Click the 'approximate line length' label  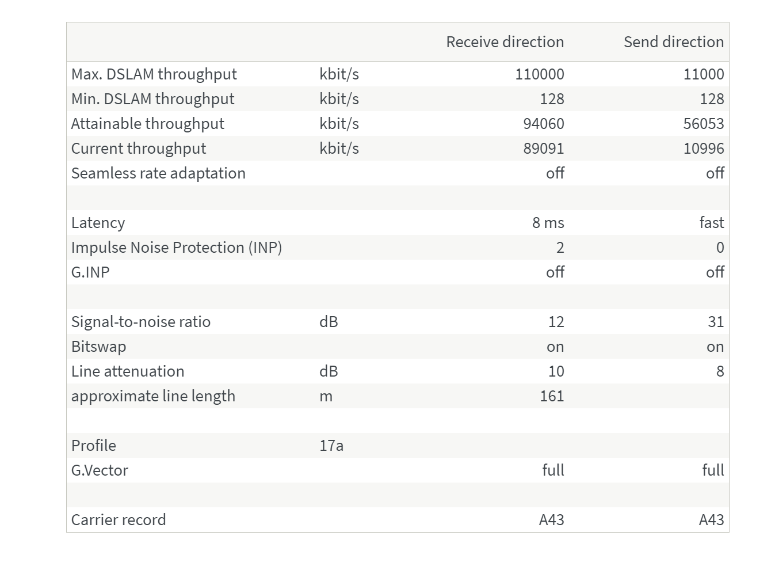153,396
